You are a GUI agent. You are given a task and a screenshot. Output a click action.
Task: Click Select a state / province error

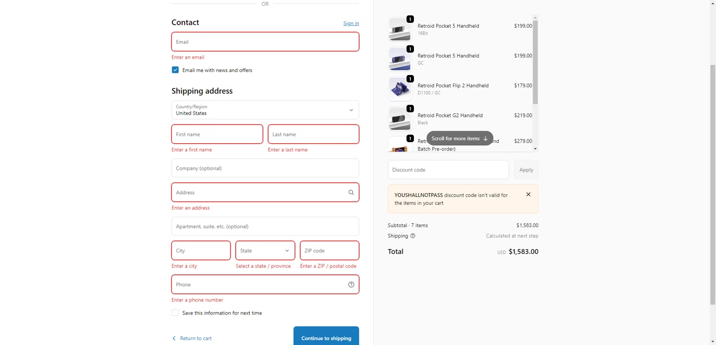(x=263, y=266)
